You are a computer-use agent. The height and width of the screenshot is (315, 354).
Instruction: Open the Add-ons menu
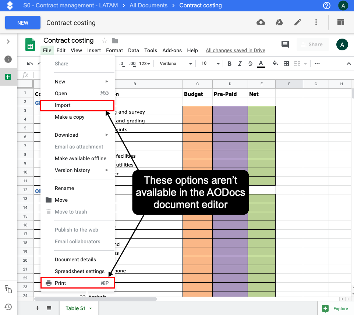[172, 50]
